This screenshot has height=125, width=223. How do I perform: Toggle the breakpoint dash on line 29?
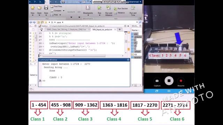pos(43,47)
